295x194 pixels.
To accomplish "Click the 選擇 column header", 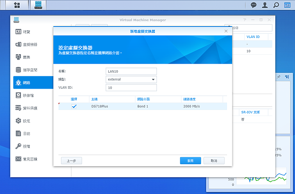I will [74, 99].
